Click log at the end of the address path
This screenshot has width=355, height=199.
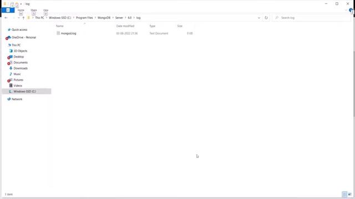click(138, 18)
